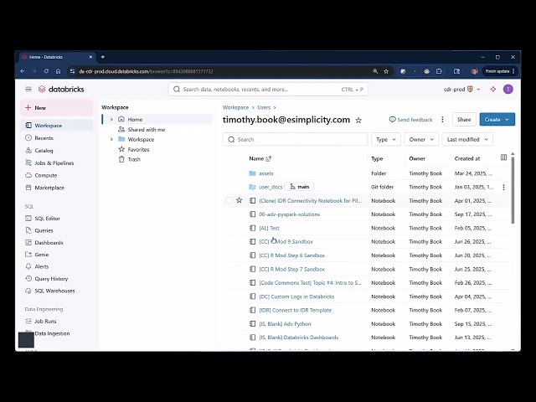Open the Last modified filter dropdown
The height and width of the screenshot is (402, 536).
point(467,140)
